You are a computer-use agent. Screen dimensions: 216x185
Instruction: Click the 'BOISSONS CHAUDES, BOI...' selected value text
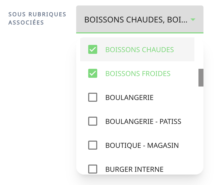point(136,19)
